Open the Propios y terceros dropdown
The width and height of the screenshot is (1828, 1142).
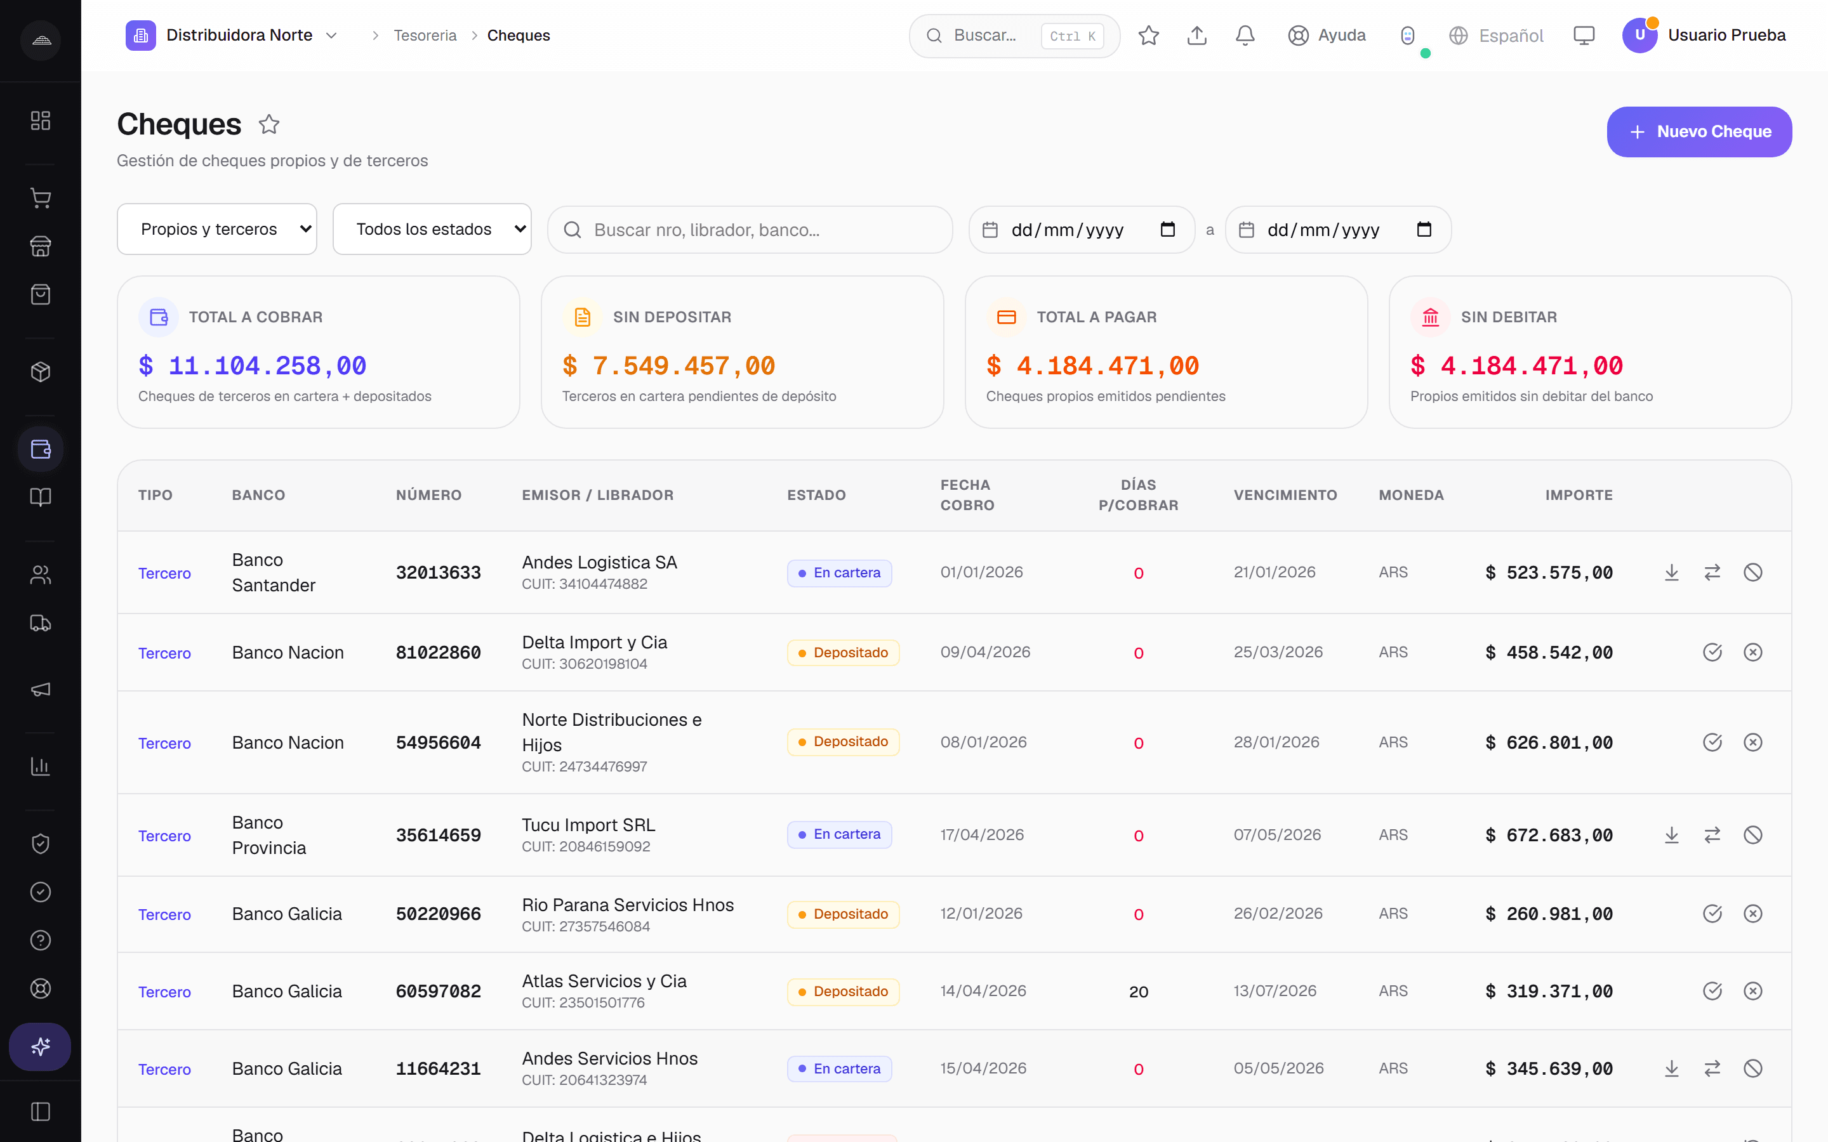click(217, 229)
